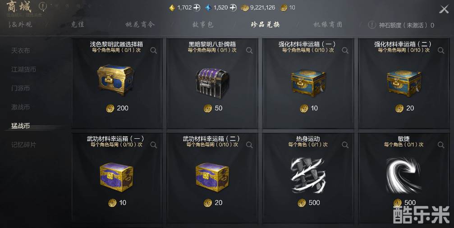Add blue diamonds via plus next to 1,520
Viewport: 454px width, 228px height.
pyautogui.click(x=233, y=8)
